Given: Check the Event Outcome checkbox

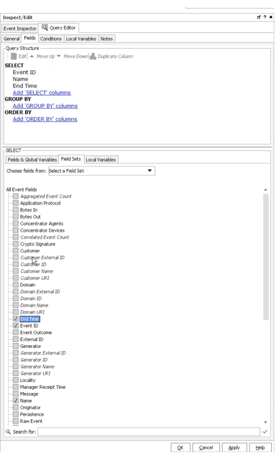Looking at the screenshot, I should [16, 332].
